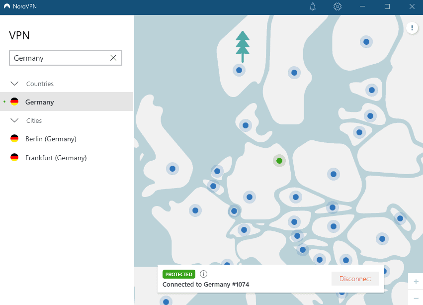Viewport: 423px width, 305px height.
Task: Open settings via the gear icon
Action: pyautogui.click(x=338, y=6)
